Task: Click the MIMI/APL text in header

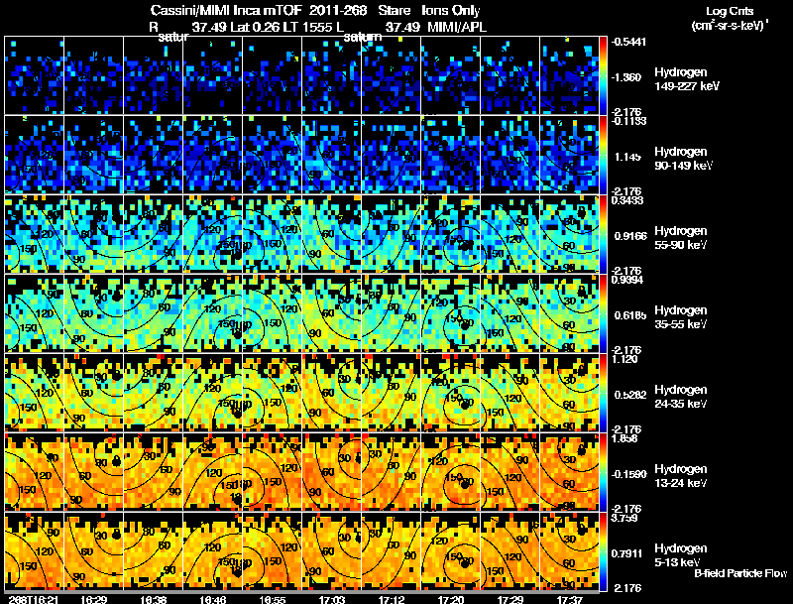Action: (x=457, y=27)
